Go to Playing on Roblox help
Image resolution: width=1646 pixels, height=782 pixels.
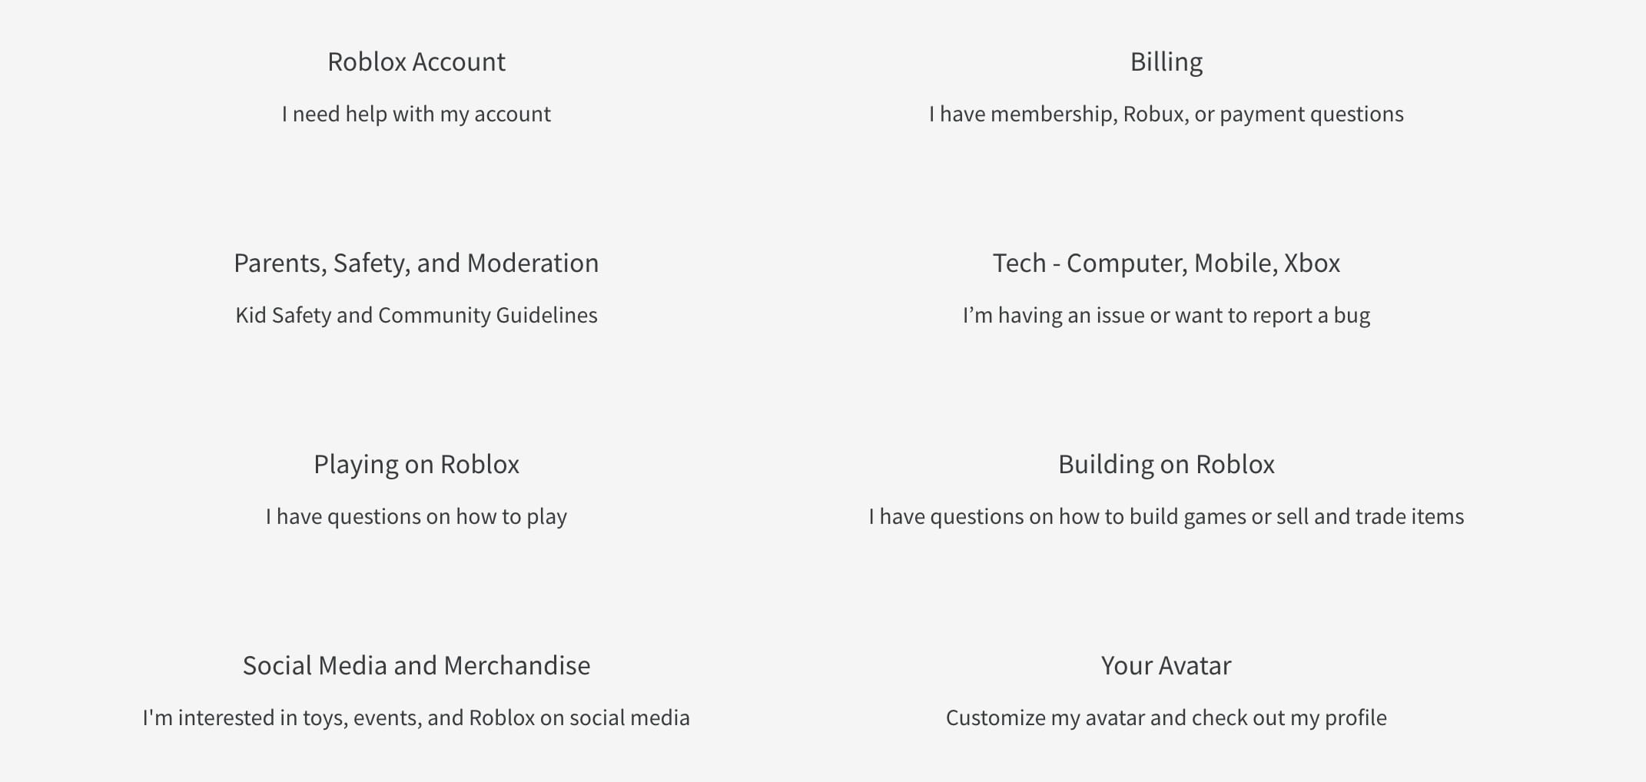[416, 464]
